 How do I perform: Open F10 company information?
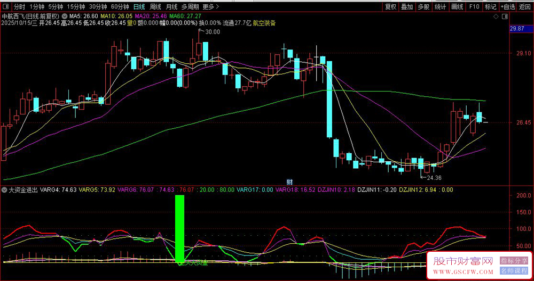(474, 7)
